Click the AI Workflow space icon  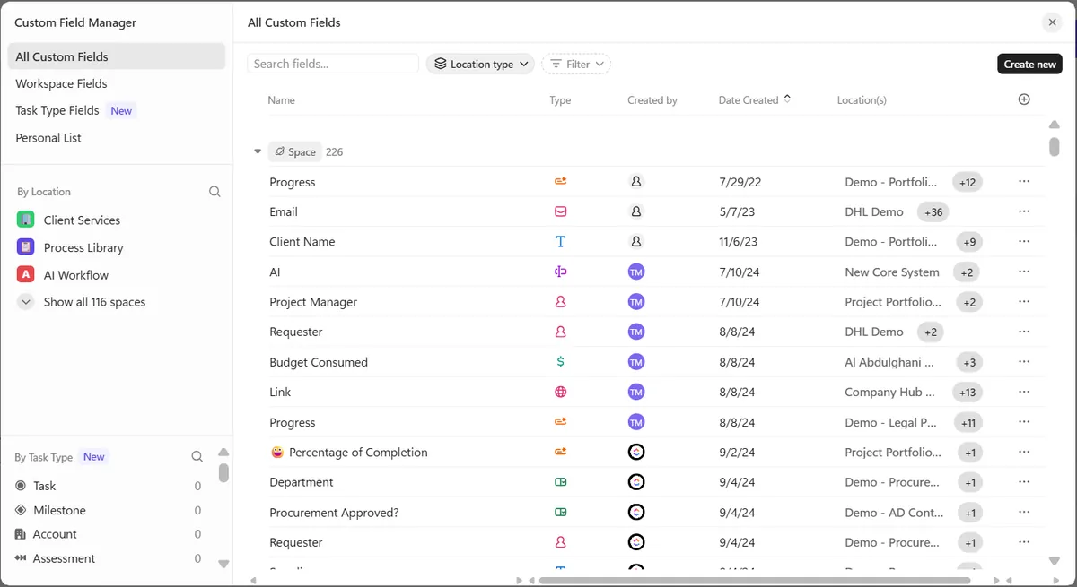pyautogui.click(x=25, y=275)
